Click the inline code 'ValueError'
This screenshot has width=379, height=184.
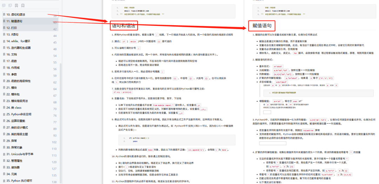pos(308,130)
